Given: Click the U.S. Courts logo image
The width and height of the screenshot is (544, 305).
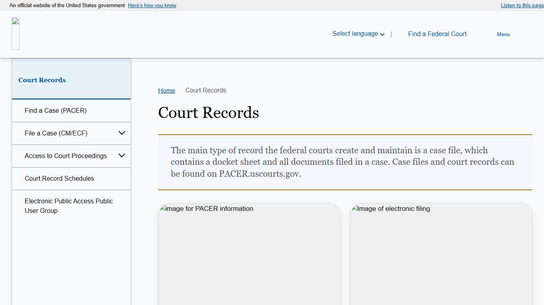Looking at the screenshot, I should (16, 33).
